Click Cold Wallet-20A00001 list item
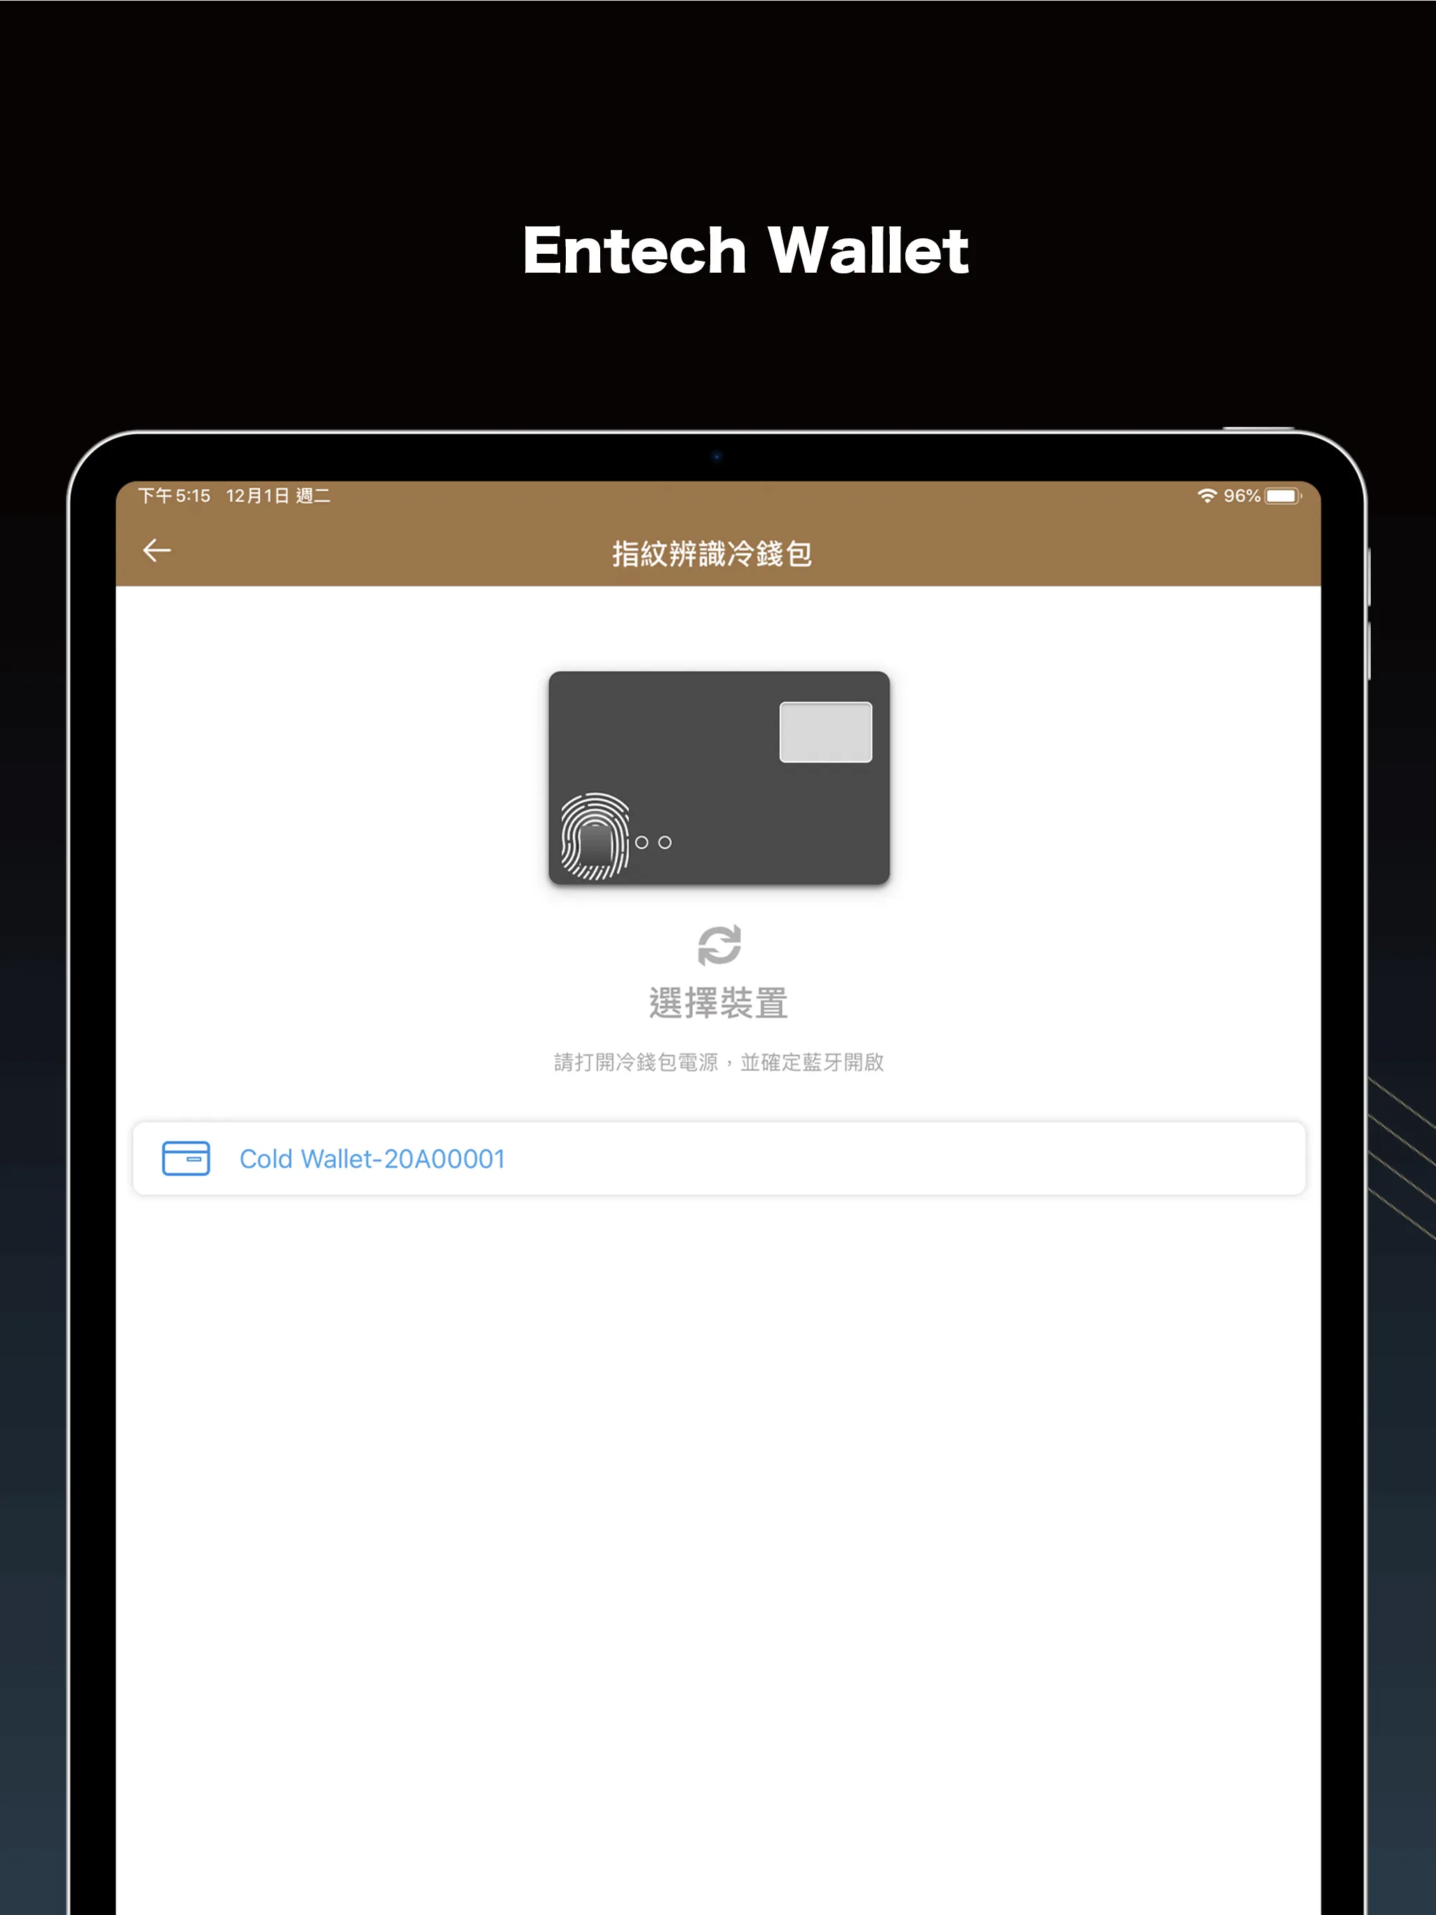1436x1915 pixels. pyautogui.click(x=718, y=1157)
